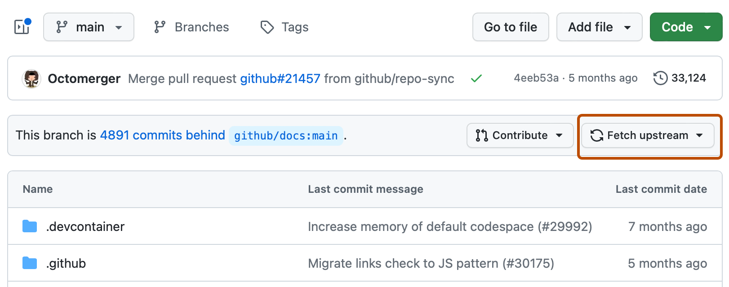The image size is (729, 287).
Task: Open the Contribute dropdown
Action: pos(520,135)
